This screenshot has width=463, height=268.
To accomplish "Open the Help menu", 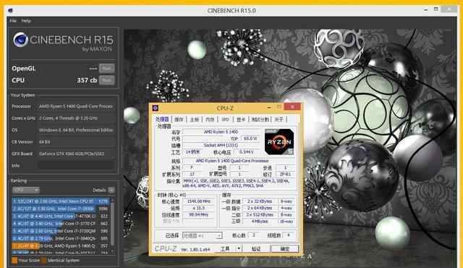I will [26, 21].
